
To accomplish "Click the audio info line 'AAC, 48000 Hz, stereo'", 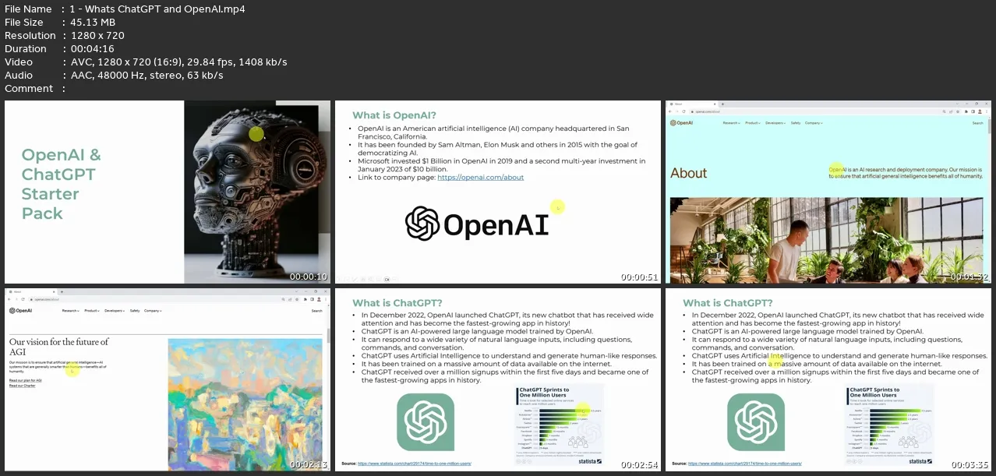I will [x=146, y=76].
